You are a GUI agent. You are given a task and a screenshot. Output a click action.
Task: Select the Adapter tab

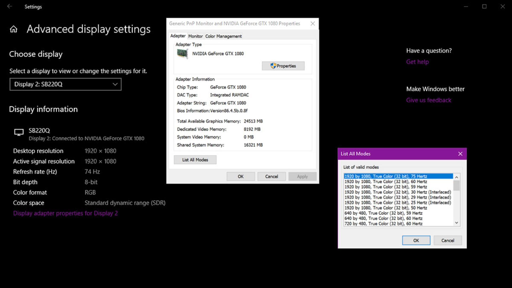(x=178, y=36)
